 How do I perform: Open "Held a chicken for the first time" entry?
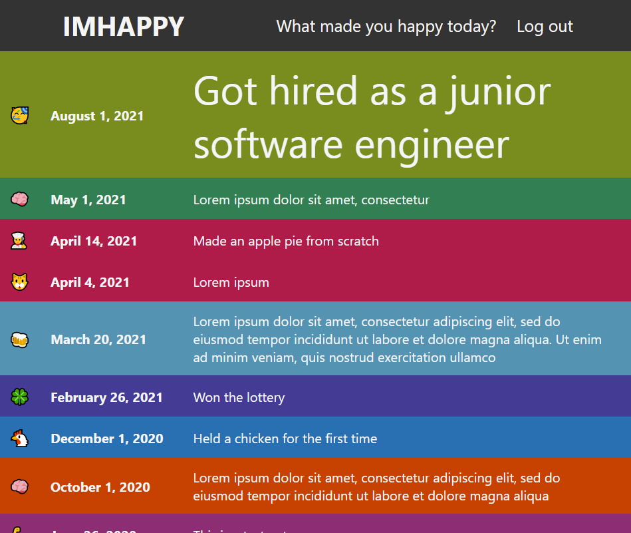tap(285, 439)
